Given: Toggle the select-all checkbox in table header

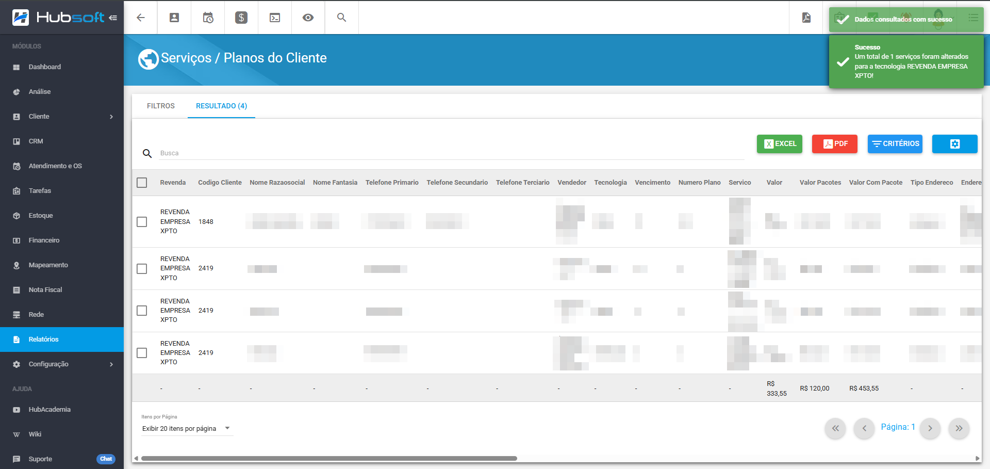Looking at the screenshot, I should tap(142, 183).
